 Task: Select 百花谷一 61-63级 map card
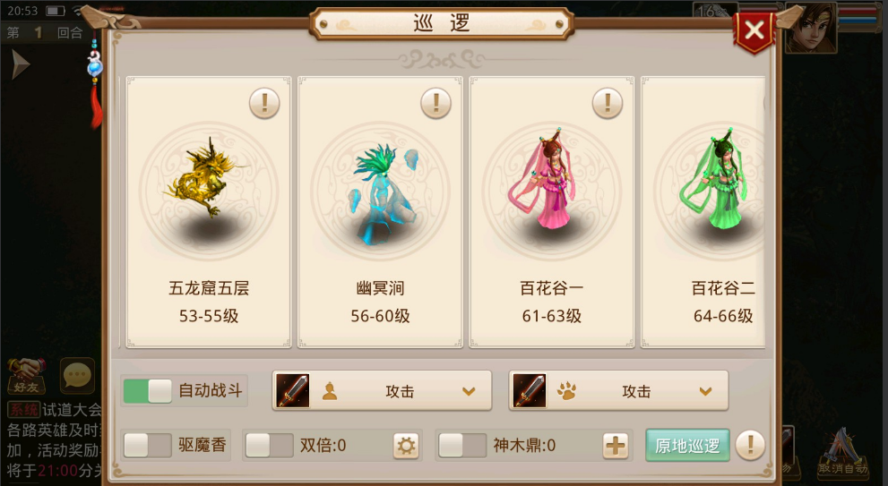pos(552,212)
